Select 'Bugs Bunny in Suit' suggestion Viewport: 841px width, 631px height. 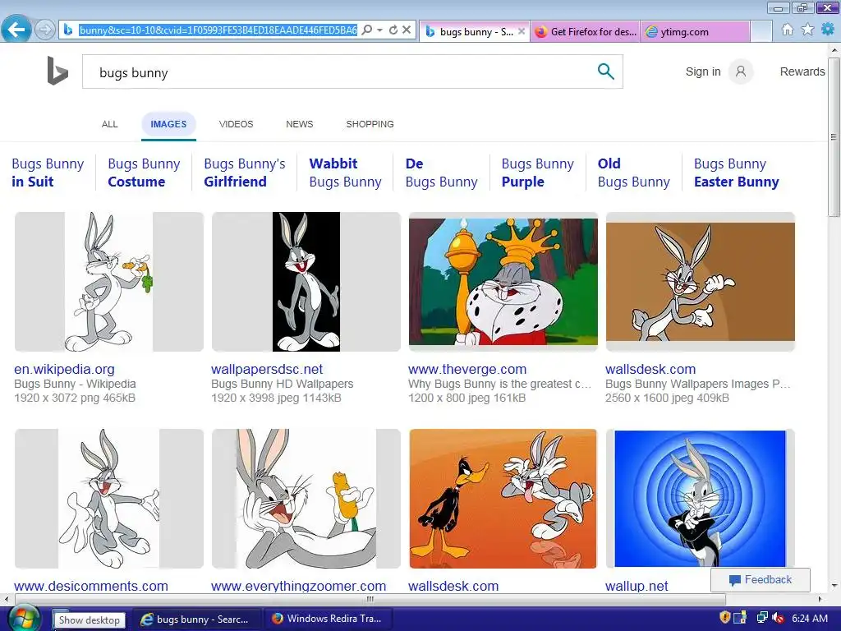[48, 173]
